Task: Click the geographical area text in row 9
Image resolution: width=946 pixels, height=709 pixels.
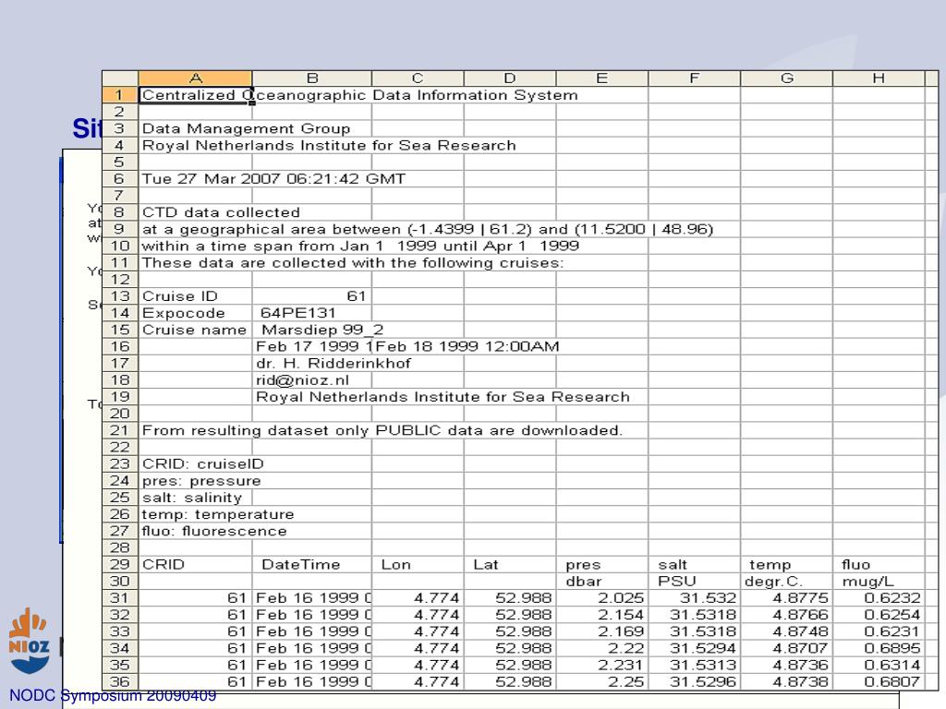Action: click(427, 230)
